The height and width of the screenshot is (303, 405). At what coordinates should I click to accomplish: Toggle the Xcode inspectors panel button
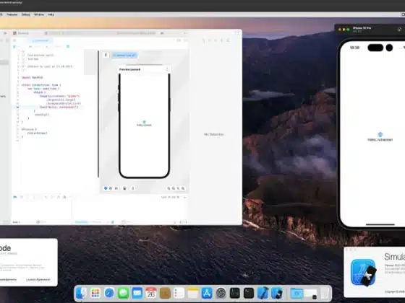(x=237, y=33)
